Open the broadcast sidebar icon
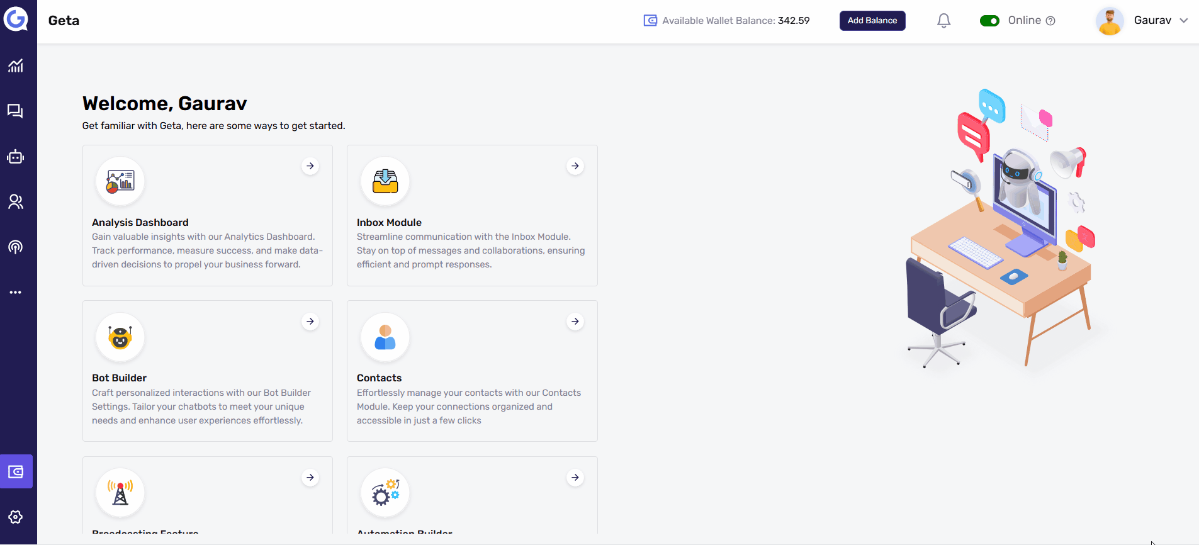The image size is (1199, 545). click(x=16, y=247)
